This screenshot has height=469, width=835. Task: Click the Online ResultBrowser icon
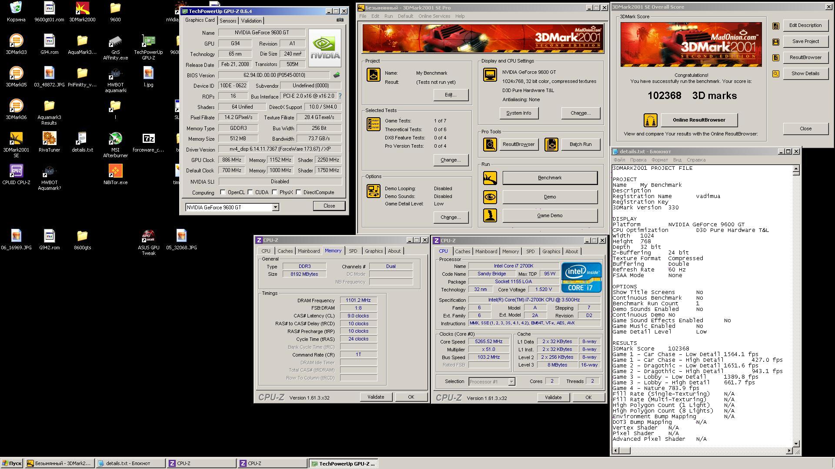[x=651, y=120]
